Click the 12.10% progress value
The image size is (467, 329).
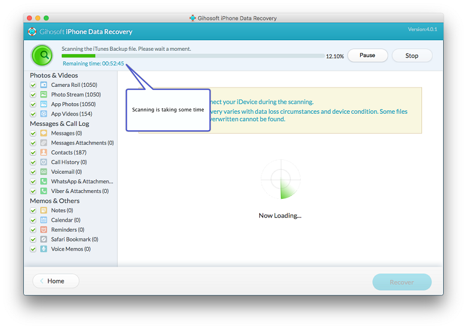click(x=334, y=56)
